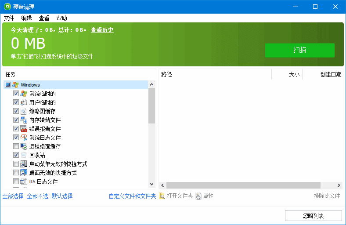Check the IIS 日志文件 checkbox
This screenshot has width=346, height=225.
coord(16,181)
